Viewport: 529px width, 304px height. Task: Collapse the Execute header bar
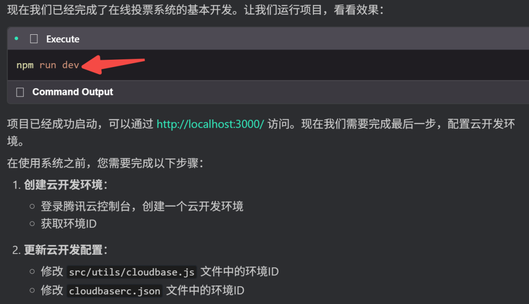(268, 39)
